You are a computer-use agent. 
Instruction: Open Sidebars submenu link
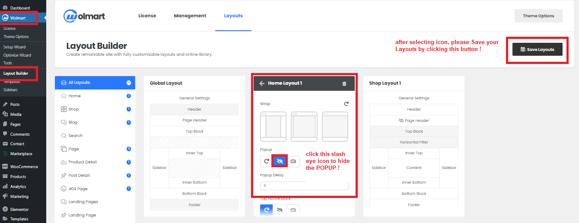click(x=11, y=90)
